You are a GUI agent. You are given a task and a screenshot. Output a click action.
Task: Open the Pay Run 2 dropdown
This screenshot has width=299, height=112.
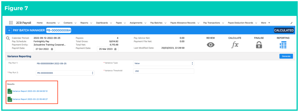coord(65,73)
